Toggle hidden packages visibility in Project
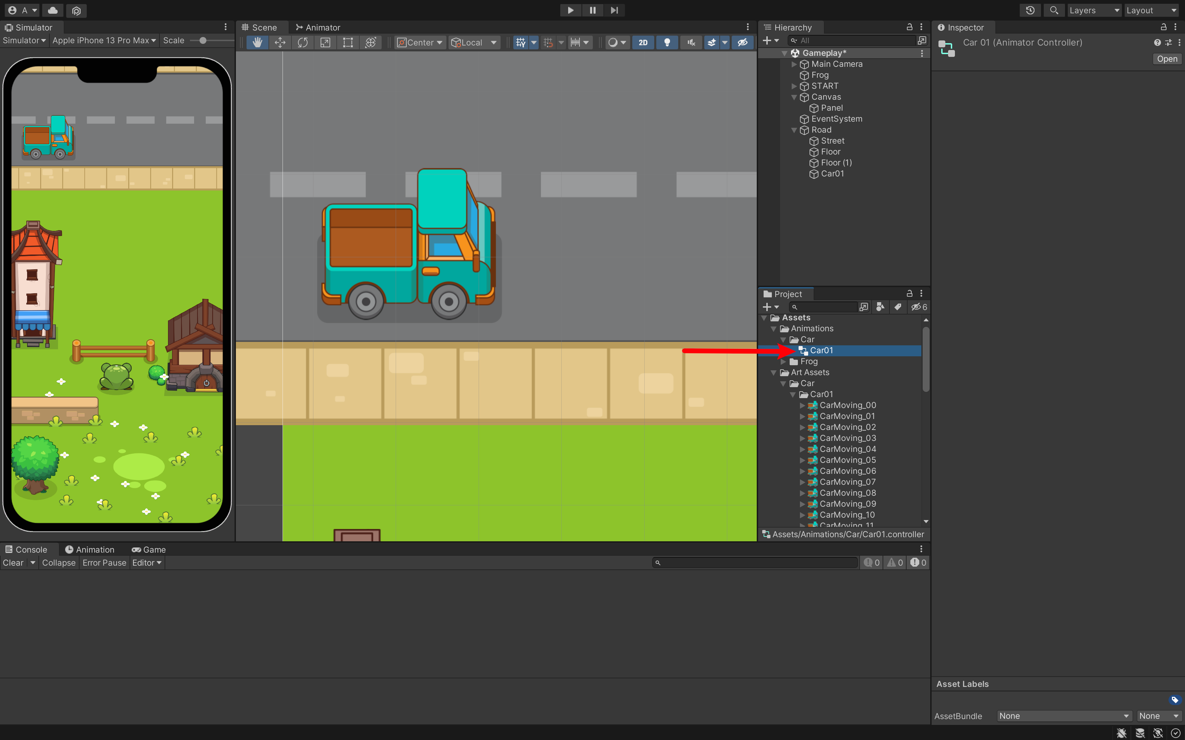The height and width of the screenshot is (740, 1185). click(919, 307)
